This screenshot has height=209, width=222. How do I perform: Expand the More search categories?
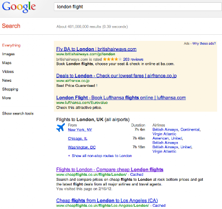(7, 98)
